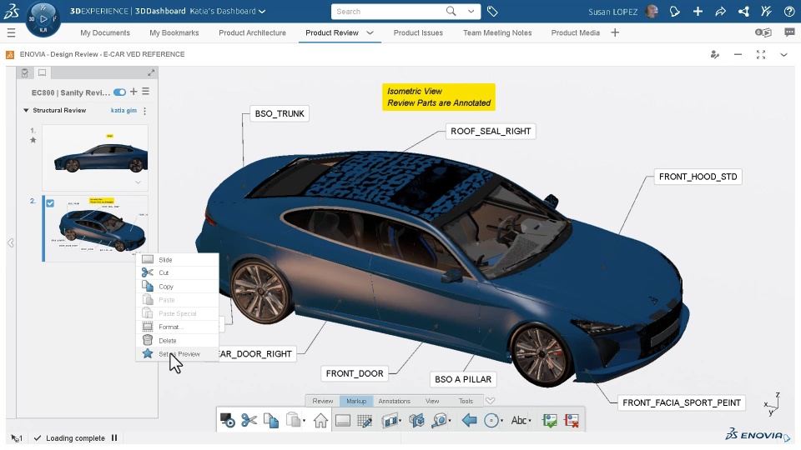Screen dimensions: 801x450
Task: Expand Katia's Dashboard dropdown
Action: point(262,11)
